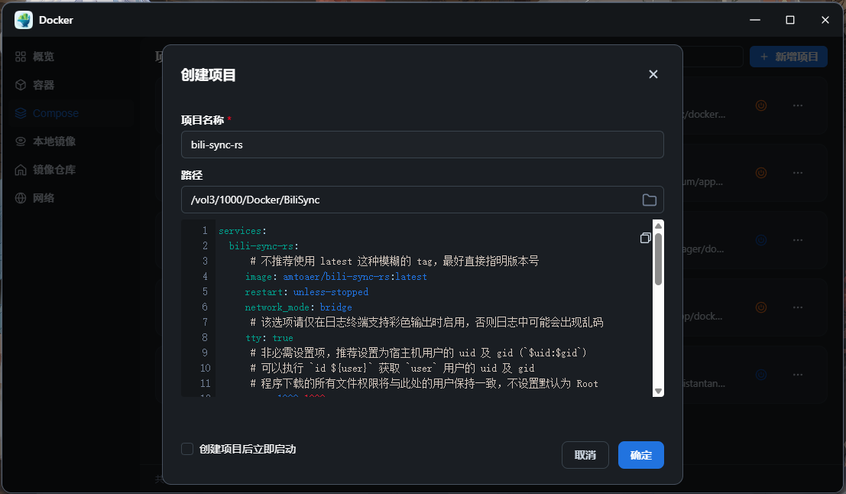
Task: Open the folder browser for 路径
Action: 649,200
